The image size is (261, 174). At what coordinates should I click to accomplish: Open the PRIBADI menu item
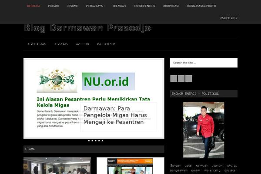coord(53,6)
